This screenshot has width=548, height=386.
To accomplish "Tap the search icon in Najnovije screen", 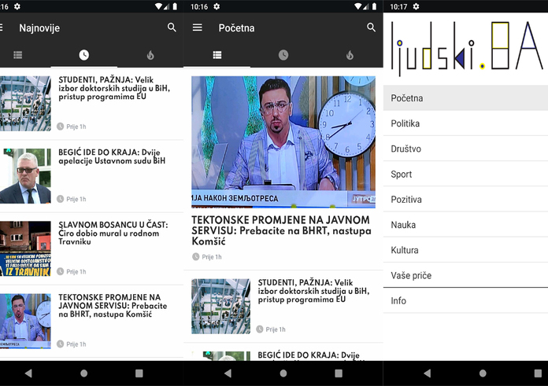I will 172,28.
